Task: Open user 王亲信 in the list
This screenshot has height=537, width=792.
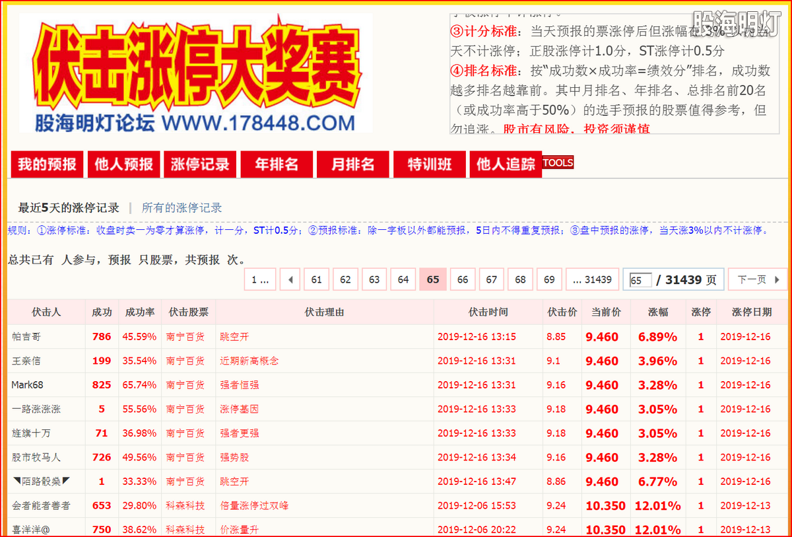Action: pyautogui.click(x=26, y=361)
